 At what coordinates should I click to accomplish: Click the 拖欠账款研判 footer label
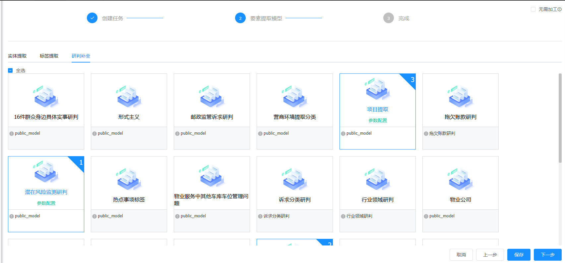pos(442,134)
